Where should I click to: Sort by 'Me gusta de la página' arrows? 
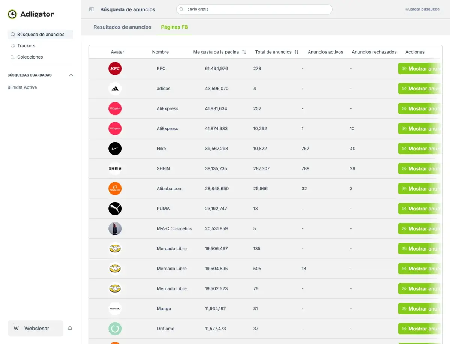(x=244, y=52)
